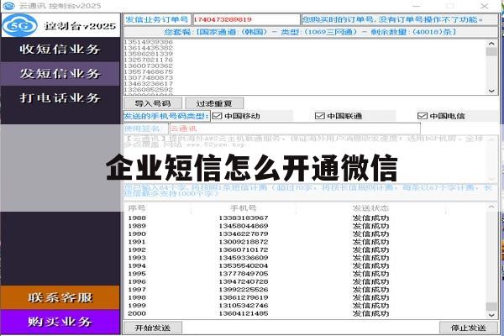Click the results table scroll-up arrow
The height and width of the screenshot is (336, 504).
(491, 207)
